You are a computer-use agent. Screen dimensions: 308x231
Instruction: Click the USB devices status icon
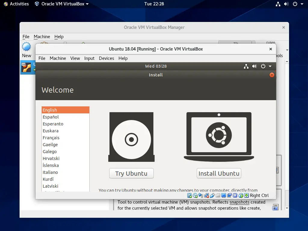(x=212, y=196)
